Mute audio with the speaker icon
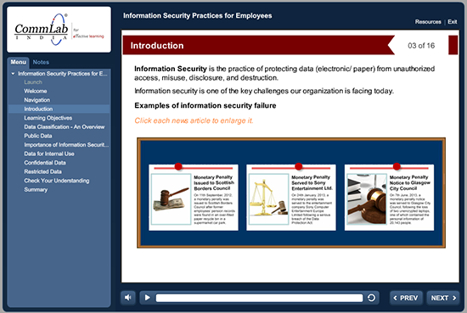This screenshot has width=467, height=313. point(128,298)
